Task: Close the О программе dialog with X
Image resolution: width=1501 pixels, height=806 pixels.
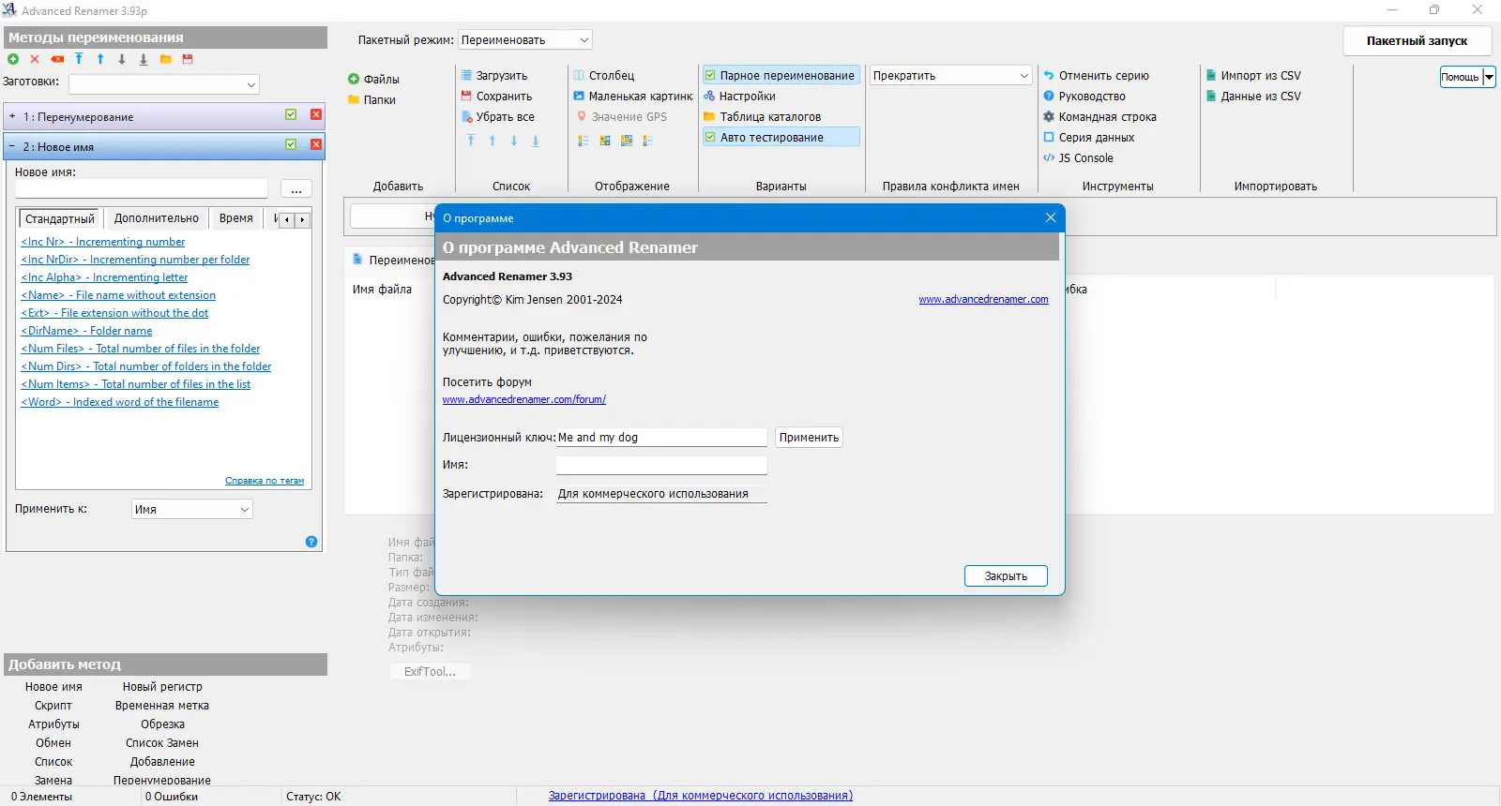Action: point(1051,217)
